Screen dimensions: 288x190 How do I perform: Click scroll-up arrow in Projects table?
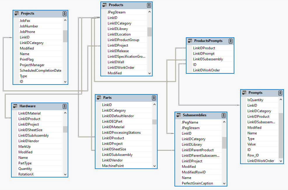pos(65,20)
